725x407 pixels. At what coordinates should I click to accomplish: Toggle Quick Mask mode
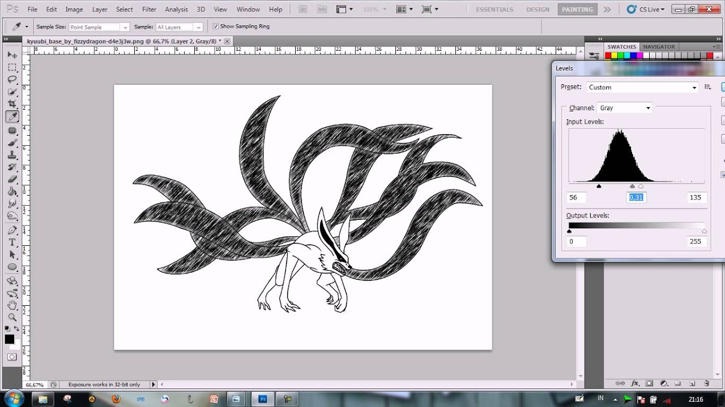pos(12,357)
